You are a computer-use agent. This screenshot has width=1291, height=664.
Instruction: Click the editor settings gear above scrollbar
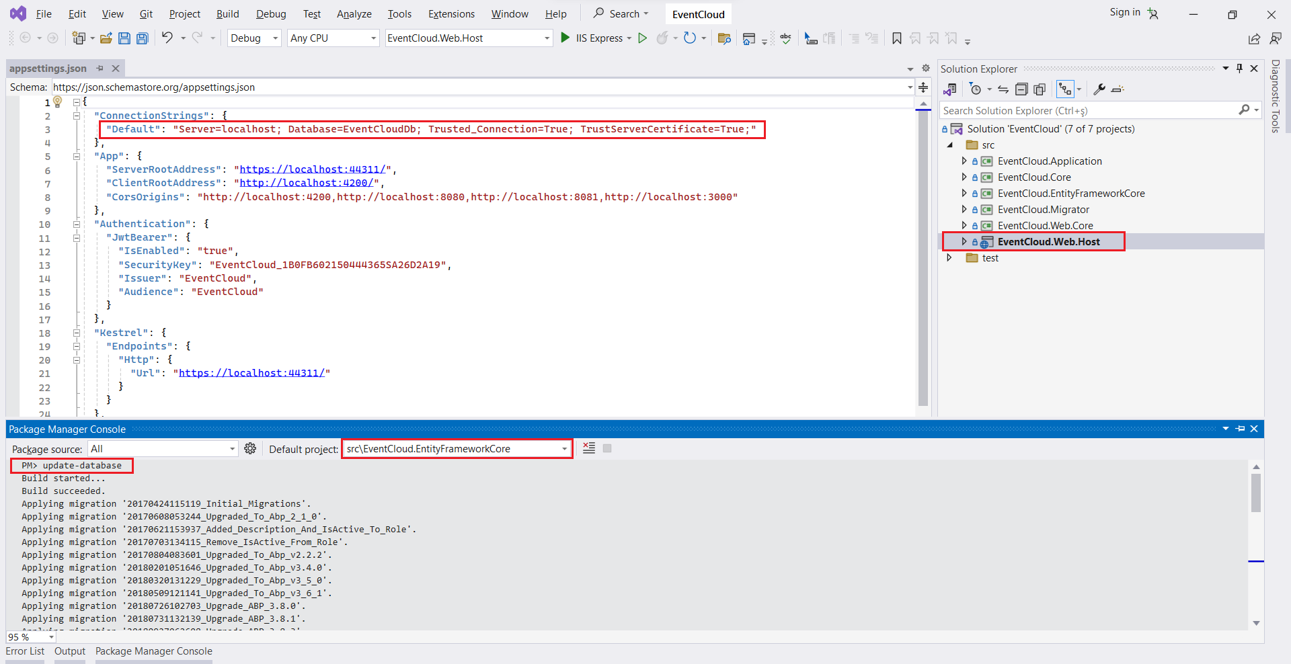(926, 69)
